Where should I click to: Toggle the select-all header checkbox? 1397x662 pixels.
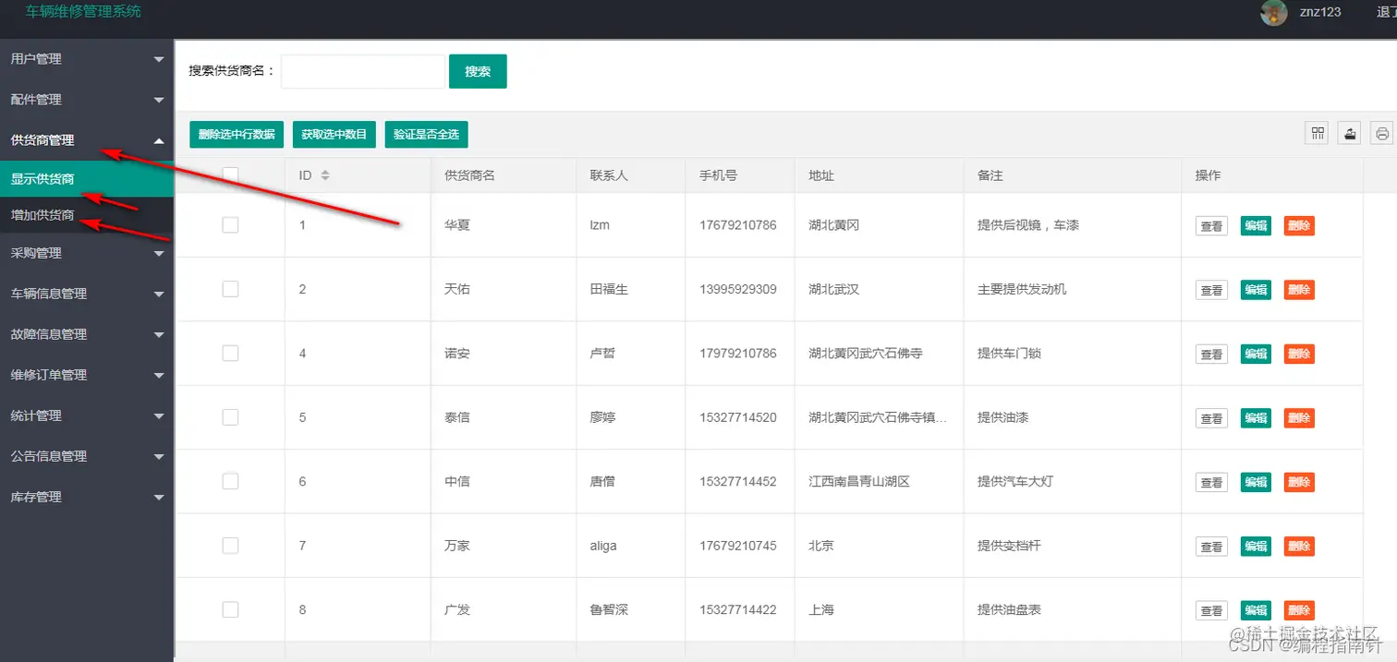[230, 175]
